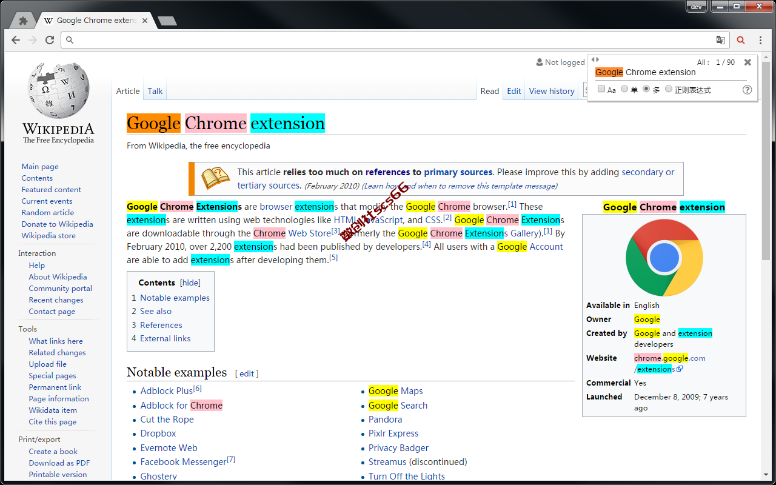Click the edit link beside Notable examples
This screenshot has width=776, height=485.
pos(247,373)
